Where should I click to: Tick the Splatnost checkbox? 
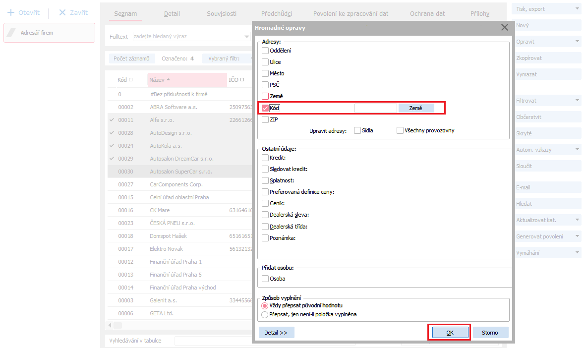[x=265, y=180]
